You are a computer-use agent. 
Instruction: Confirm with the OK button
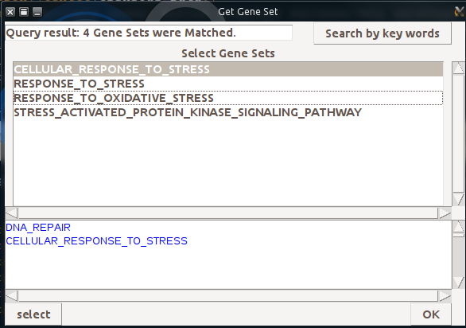point(431,314)
